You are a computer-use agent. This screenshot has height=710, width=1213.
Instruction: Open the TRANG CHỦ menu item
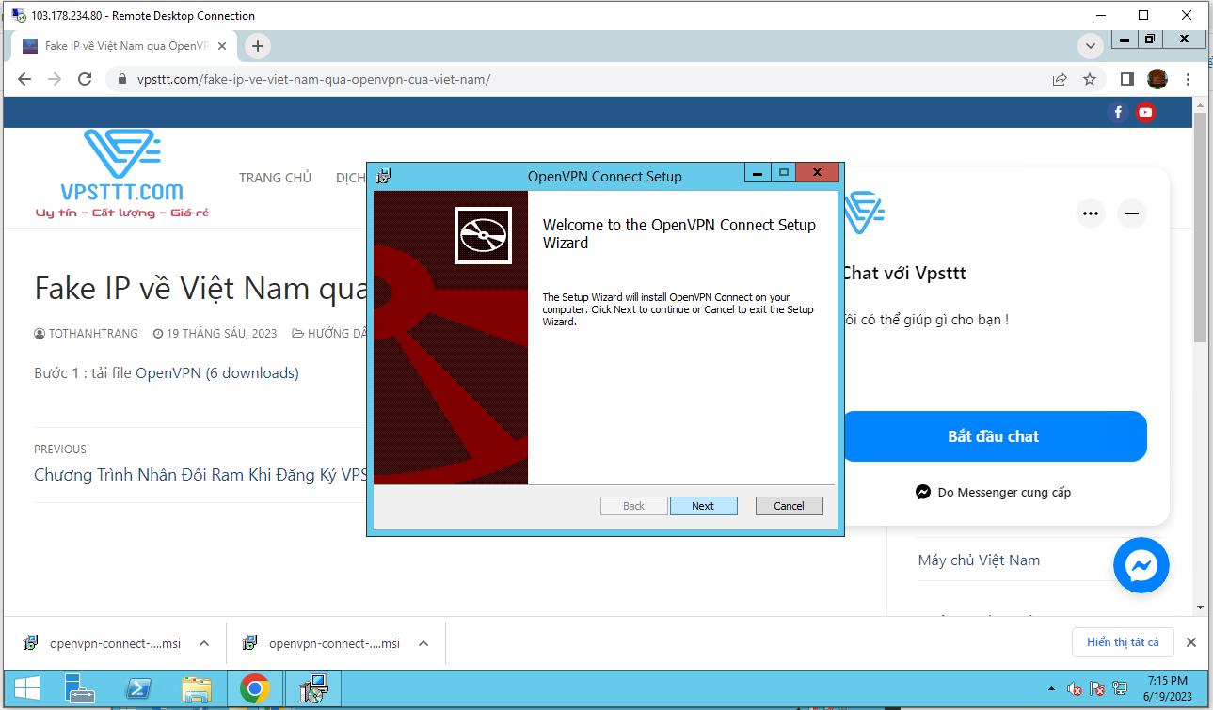pos(275,177)
